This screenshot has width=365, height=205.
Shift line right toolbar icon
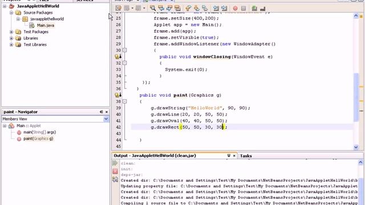coord(224,9)
